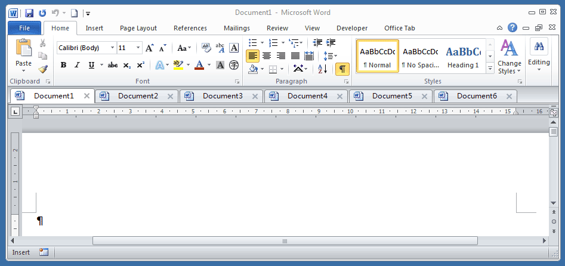
Task: Switch to the Insert ribbon tab
Action: (94, 28)
